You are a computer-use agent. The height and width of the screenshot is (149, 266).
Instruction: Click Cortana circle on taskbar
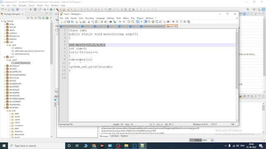click(x=69, y=146)
